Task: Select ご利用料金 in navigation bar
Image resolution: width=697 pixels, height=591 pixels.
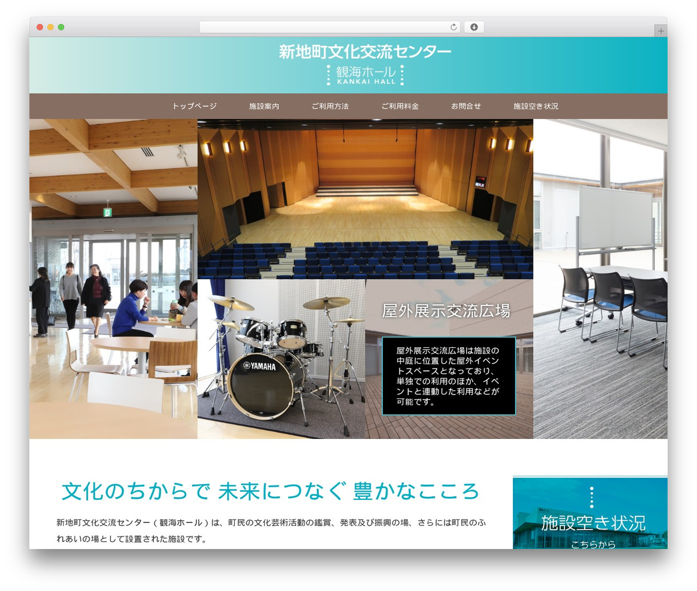Action: (x=400, y=106)
